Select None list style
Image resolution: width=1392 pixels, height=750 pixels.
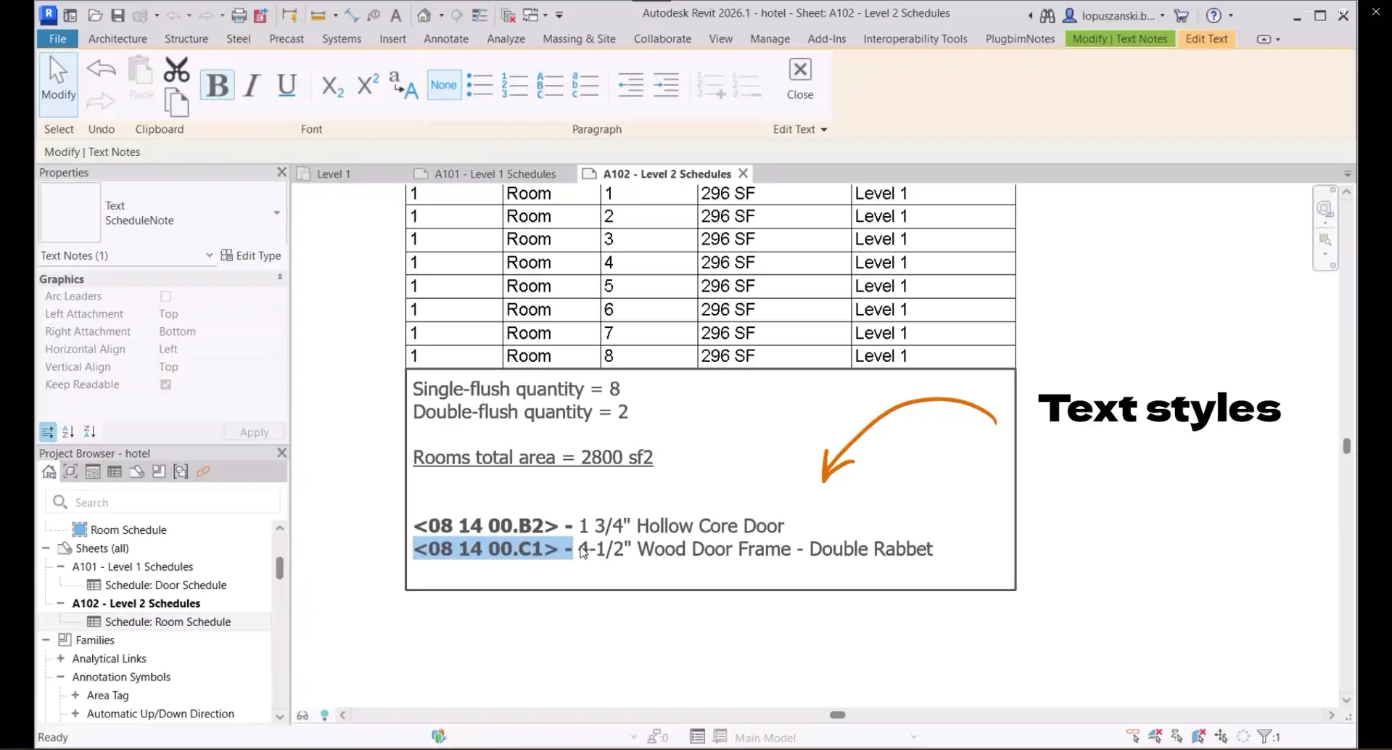(444, 86)
